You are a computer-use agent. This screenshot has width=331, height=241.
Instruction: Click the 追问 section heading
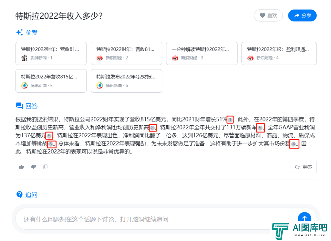pos(31,194)
